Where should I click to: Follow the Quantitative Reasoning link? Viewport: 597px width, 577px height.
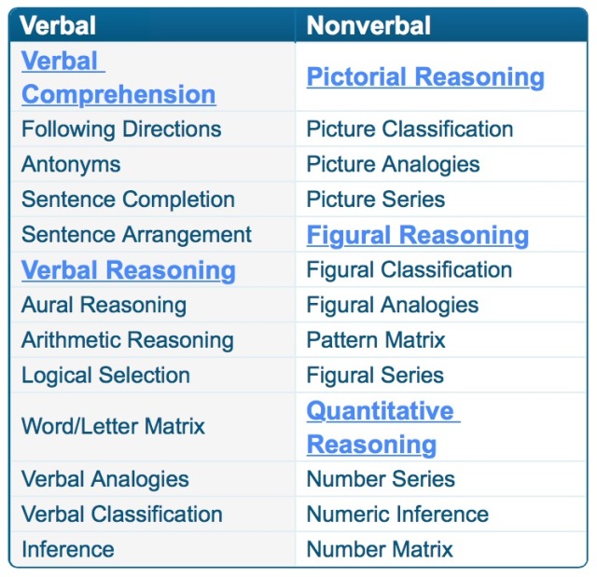(383, 428)
